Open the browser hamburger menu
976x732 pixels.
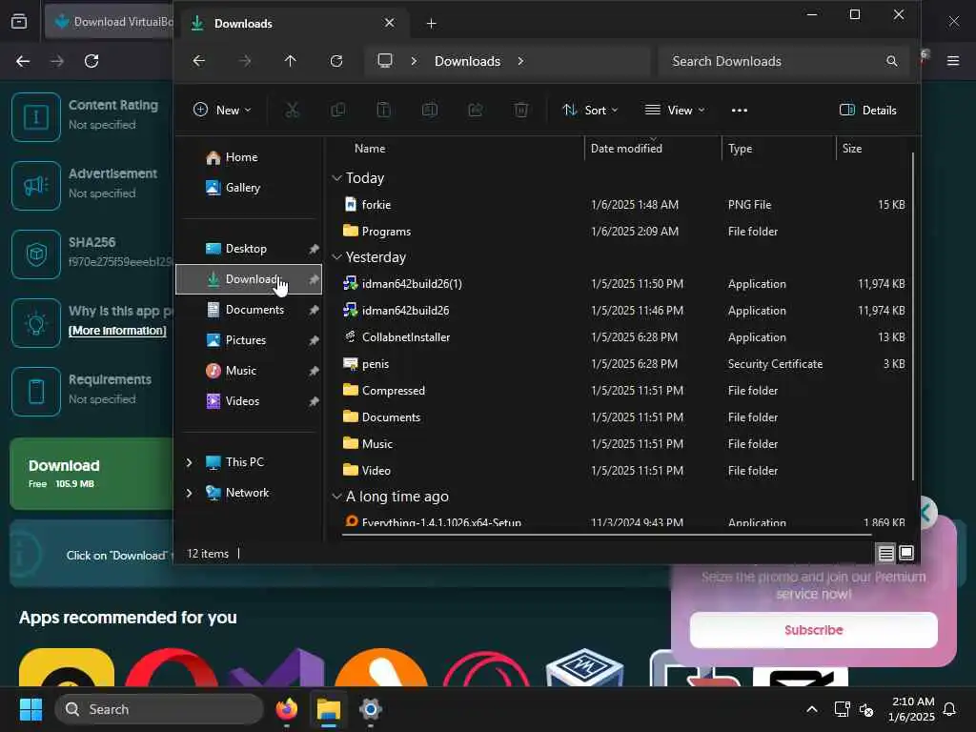click(953, 61)
